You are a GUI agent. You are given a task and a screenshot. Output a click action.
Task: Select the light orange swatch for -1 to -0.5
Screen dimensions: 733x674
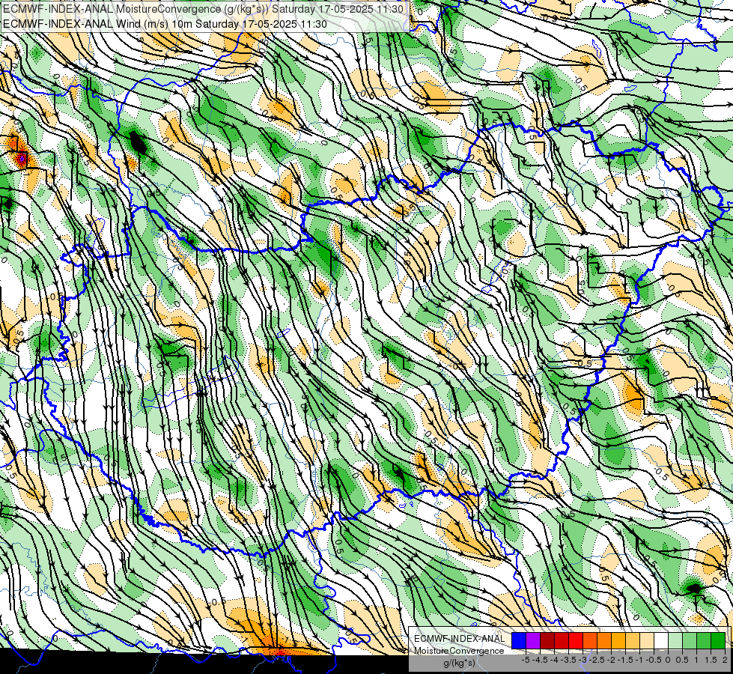633,641
